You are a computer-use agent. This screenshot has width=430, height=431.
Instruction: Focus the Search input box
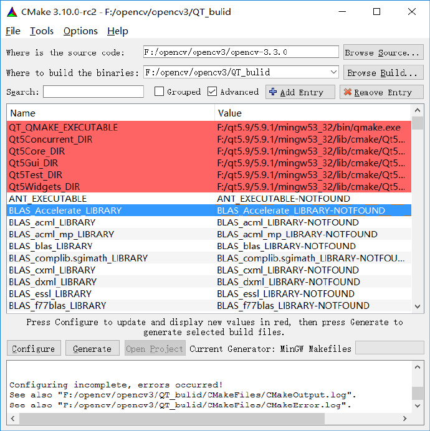pyautogui.click(x=93, y=92)
